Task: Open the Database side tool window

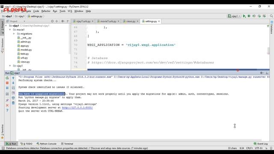Action: tap(272, 27)
